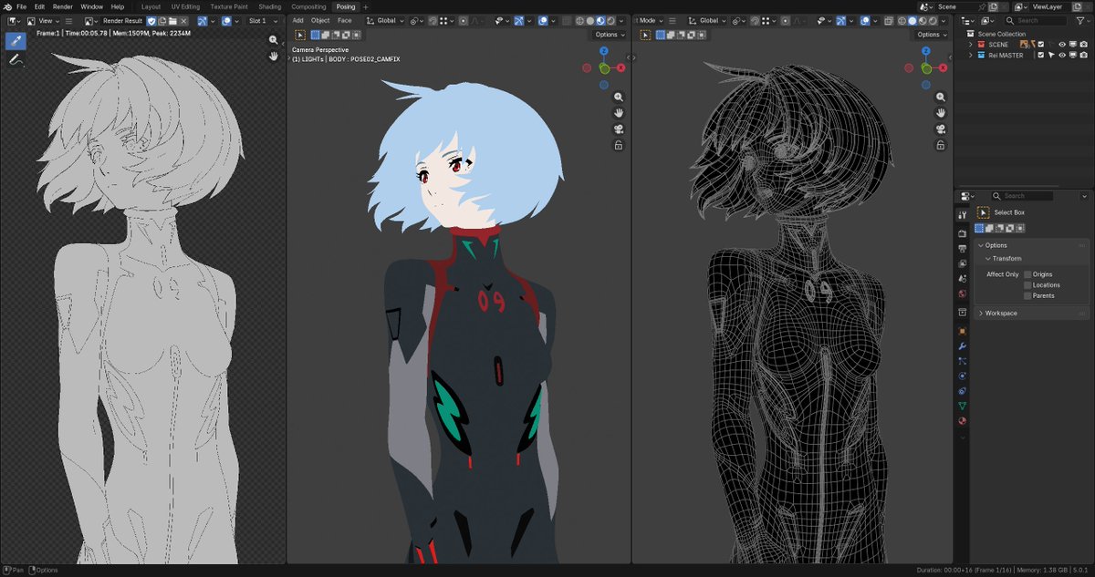This screenshot has height=577, width=1095.
Task: Toggle camera view icon in center viewport
Action: (x=619, y=129)
